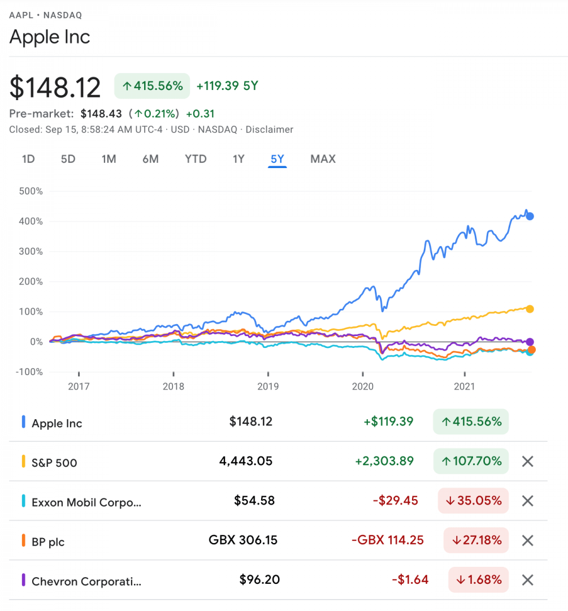Select the 5D time range tab
Screen dimensions: 568x611
click(68, 159)
